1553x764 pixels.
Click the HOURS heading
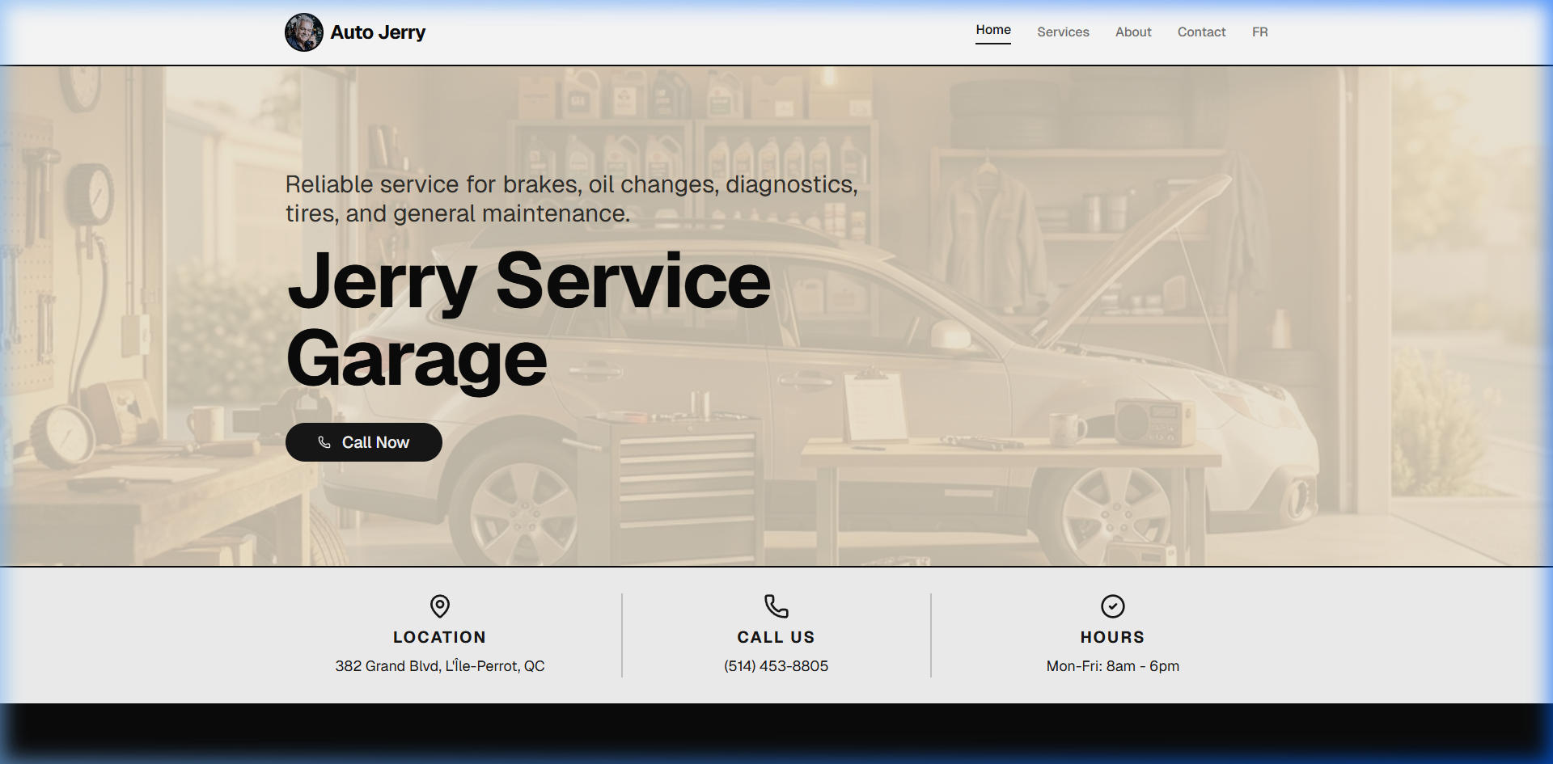(x=1112, y=637)
